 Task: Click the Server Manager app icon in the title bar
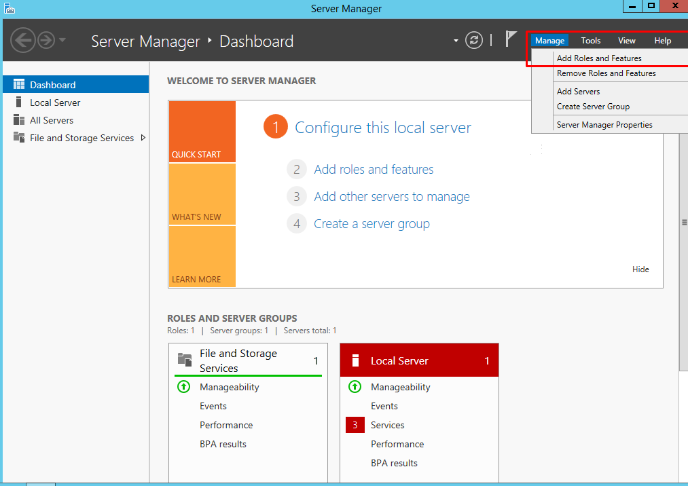coord(10,8)
